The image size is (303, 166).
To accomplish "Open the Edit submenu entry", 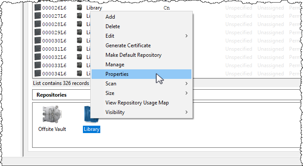I will coord(142,36).
